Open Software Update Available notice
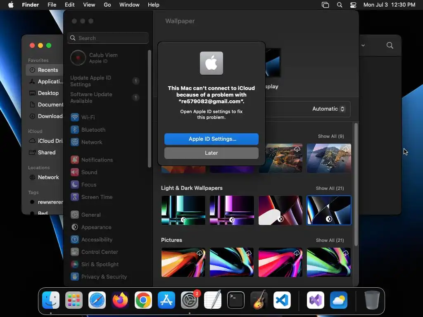Image resolution: width=423 pixels, height=317 pixels. (105, 97)
